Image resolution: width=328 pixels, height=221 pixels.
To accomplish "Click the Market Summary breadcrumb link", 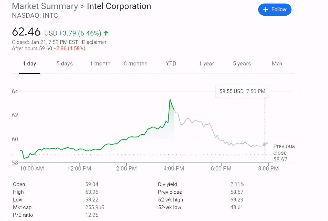I will 45,6.
